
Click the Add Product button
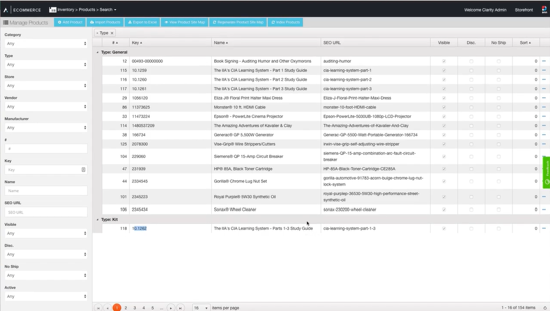70,22
